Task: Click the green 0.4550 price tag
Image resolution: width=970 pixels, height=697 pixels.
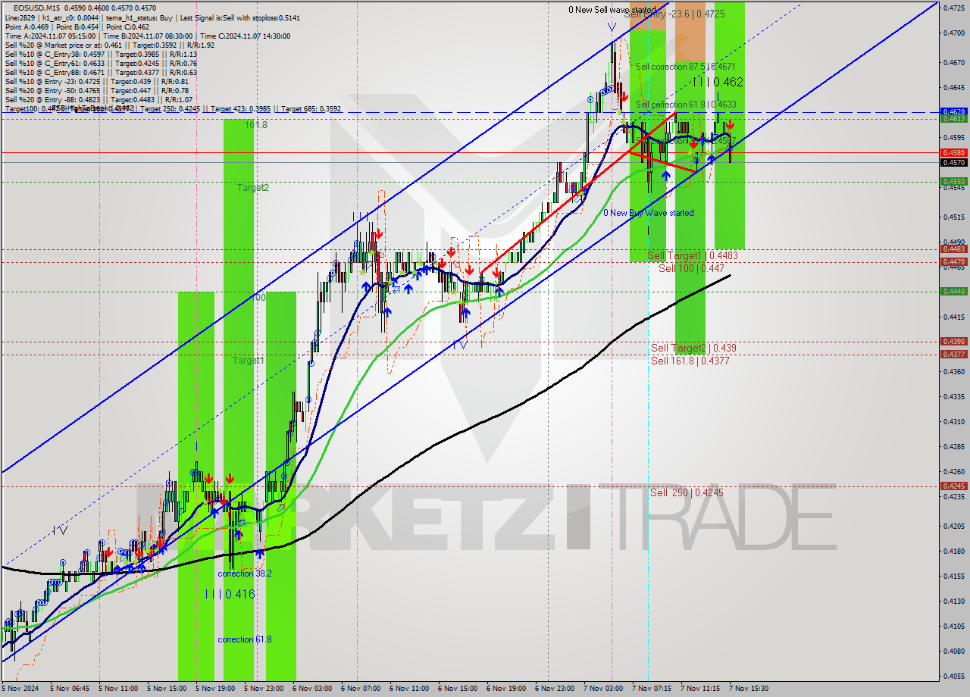Action: pos(953,181)
